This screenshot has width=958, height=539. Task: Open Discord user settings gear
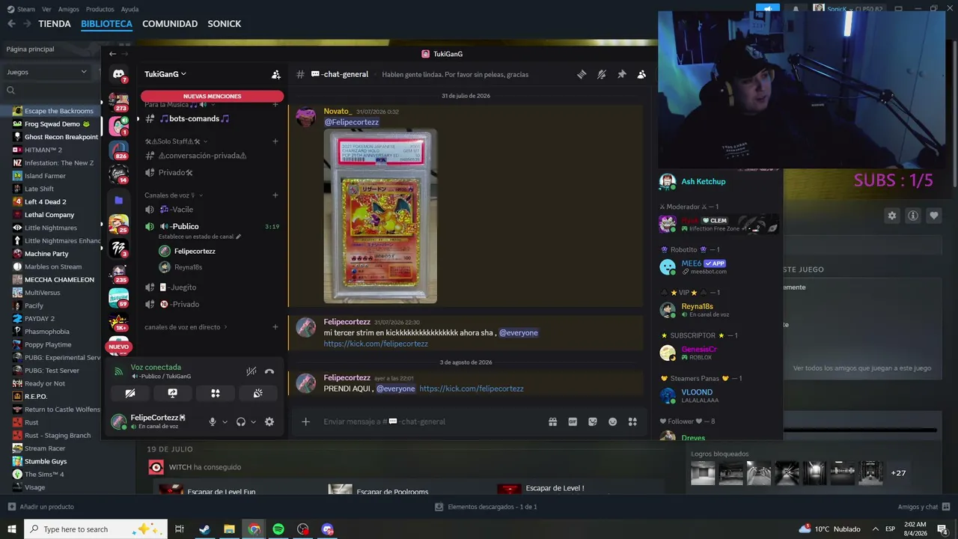click(x=269, y=422)
